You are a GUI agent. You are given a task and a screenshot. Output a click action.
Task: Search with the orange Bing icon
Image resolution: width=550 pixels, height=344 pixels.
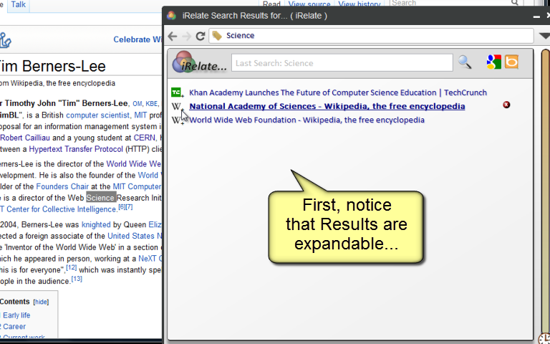[x=511, y=62]
